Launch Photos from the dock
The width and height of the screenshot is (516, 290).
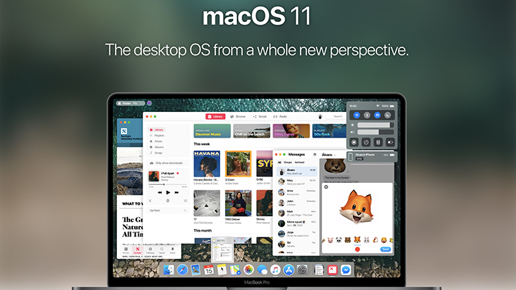248,270
